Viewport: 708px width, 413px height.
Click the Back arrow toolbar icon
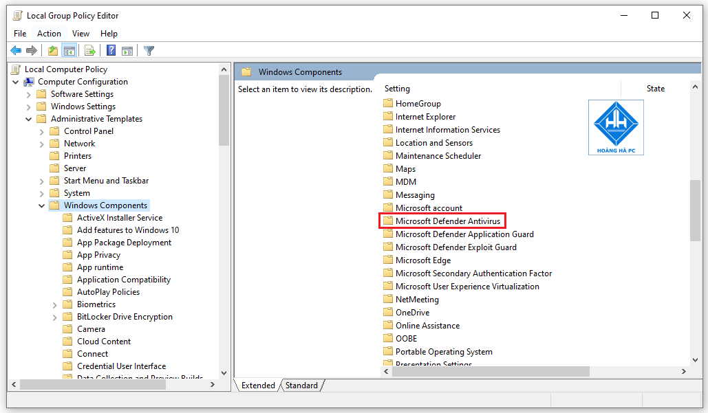coord(16,50)
